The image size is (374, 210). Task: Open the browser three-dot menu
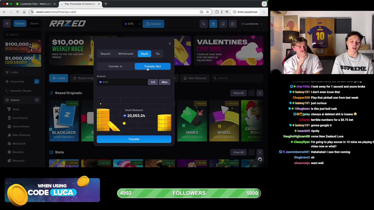click(x=264, y=12)
